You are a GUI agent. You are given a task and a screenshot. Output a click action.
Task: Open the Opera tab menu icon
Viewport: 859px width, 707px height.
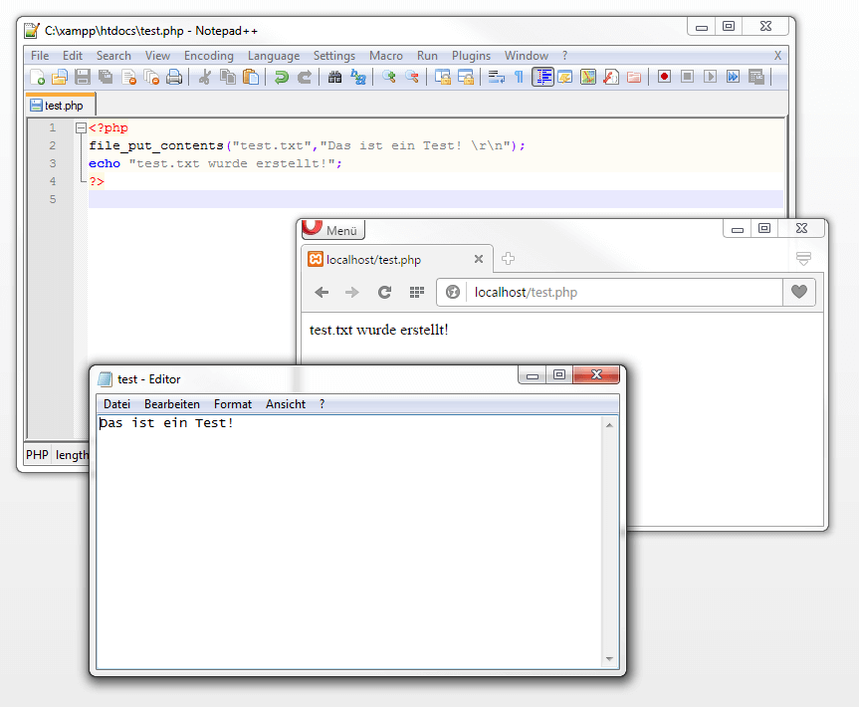(803, 258)
